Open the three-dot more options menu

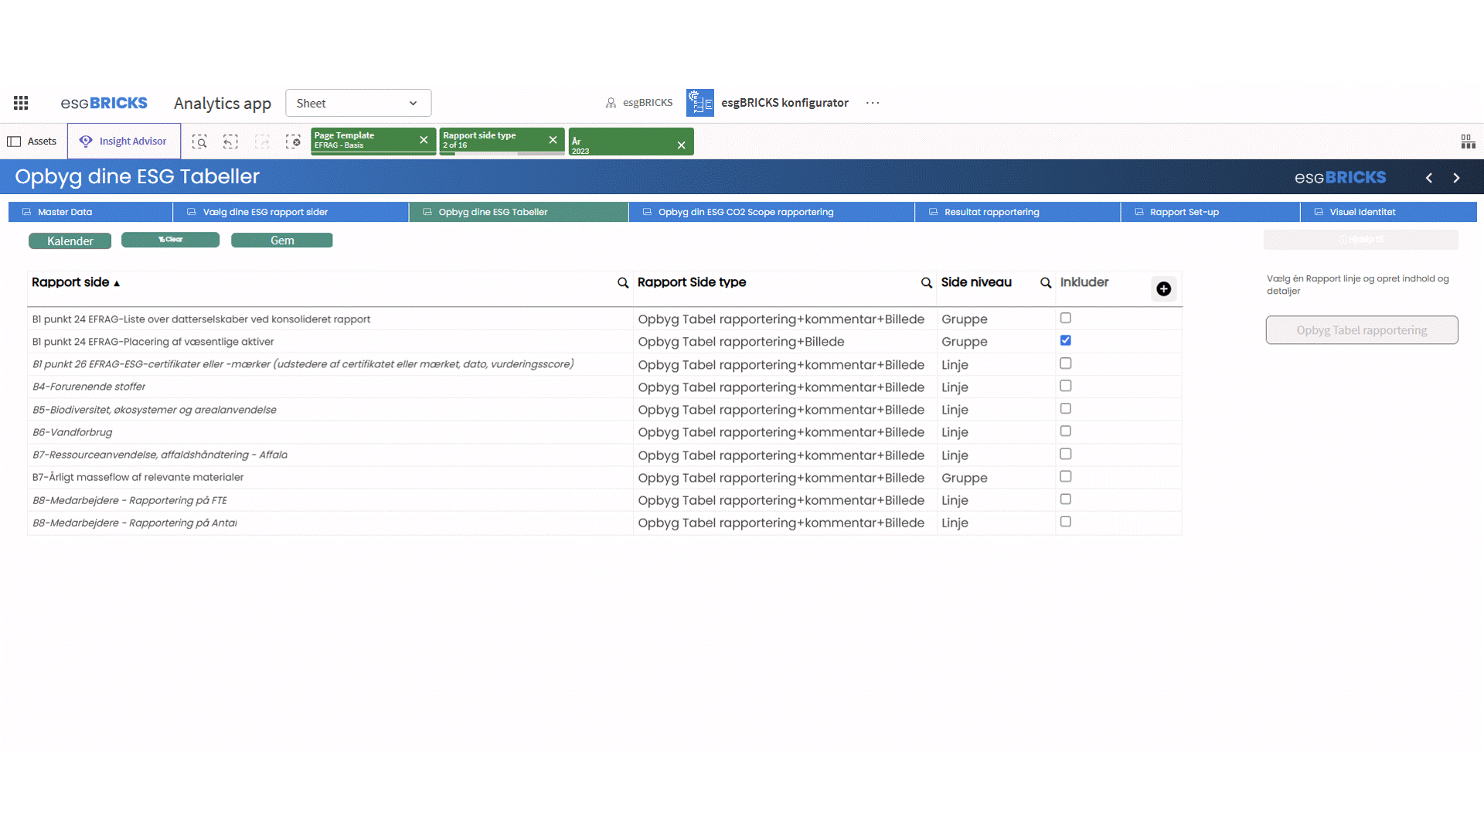[873, 103]
